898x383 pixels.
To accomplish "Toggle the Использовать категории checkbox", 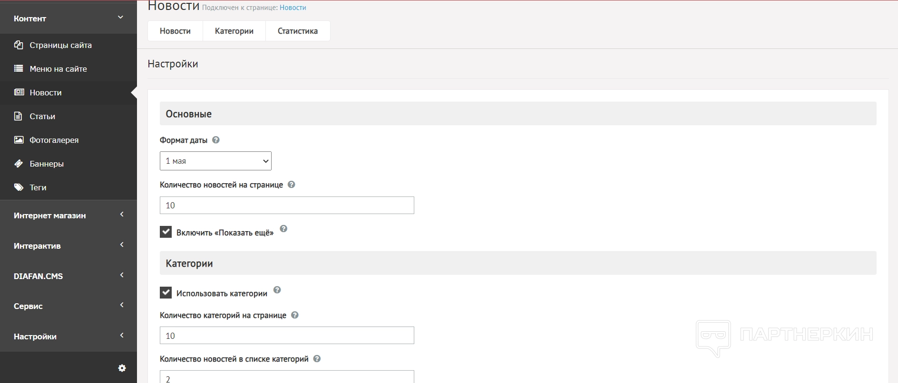I will pos(166,293).
